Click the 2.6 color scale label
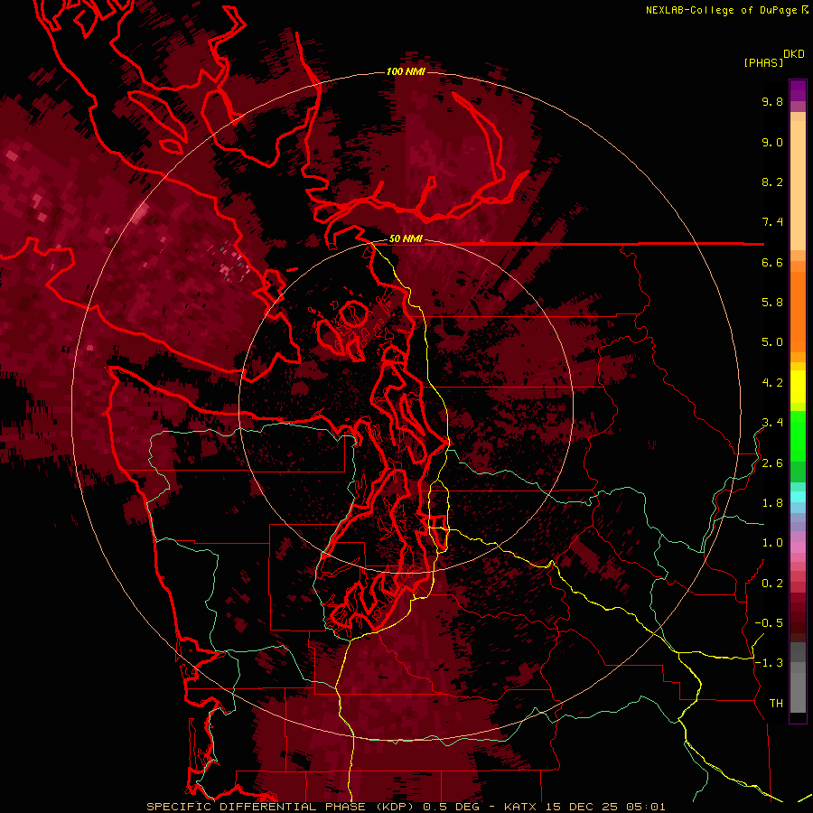 pyautogui.click(x=772, y=463)
